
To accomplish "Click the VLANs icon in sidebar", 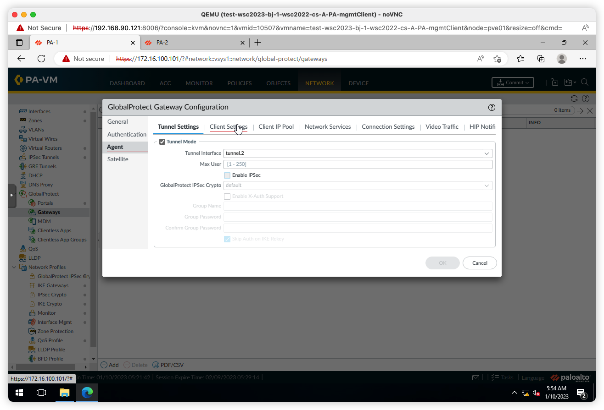I will (23, 130).
